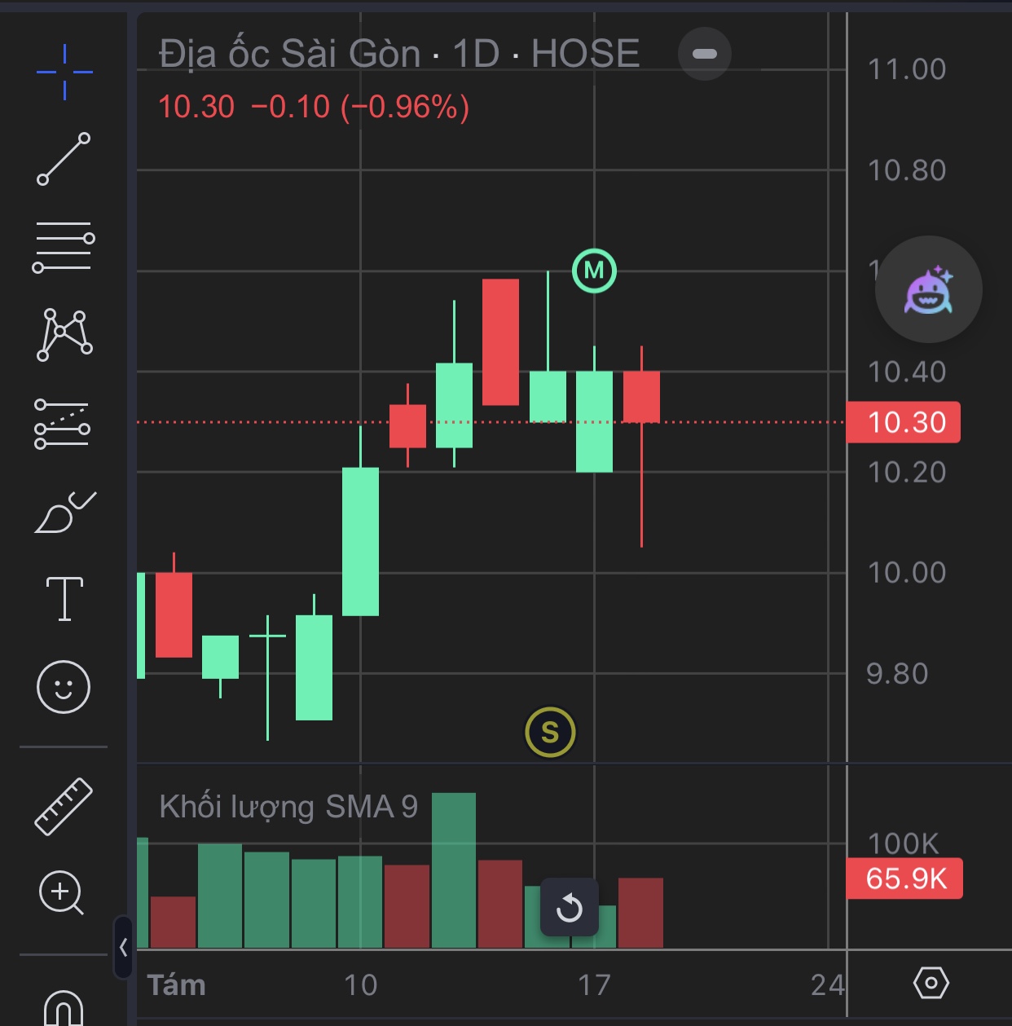
Task: Click the 10.40 price axis label
Action: [907, 372]
